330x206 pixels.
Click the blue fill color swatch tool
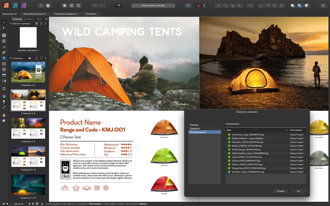tap(4, 58)
